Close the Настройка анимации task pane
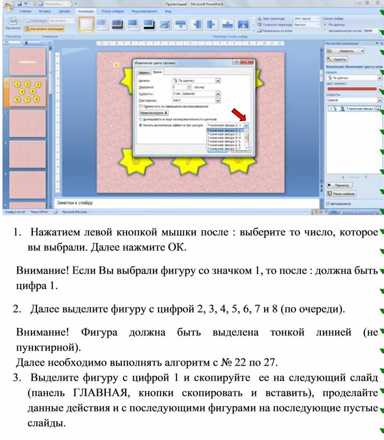The image size is (384, 440). tap(382, 44)
